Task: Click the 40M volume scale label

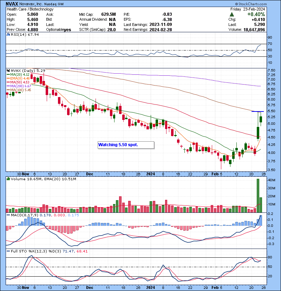Action: [272, 180]
